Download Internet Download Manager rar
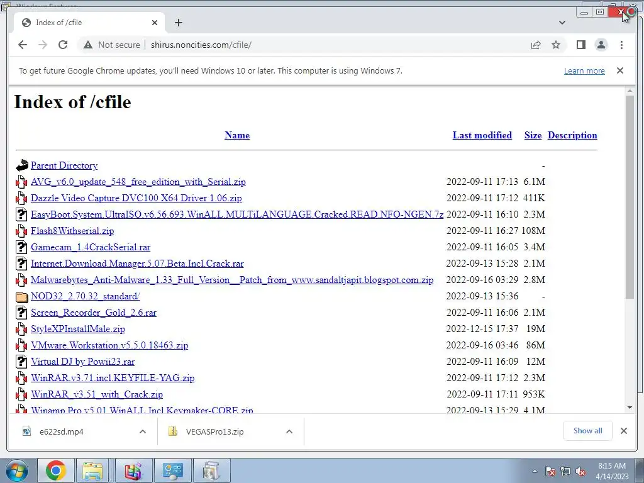 (137, 264)
